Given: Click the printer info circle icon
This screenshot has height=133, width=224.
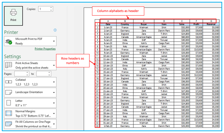Looking at the screenshot, I should 55,30.
